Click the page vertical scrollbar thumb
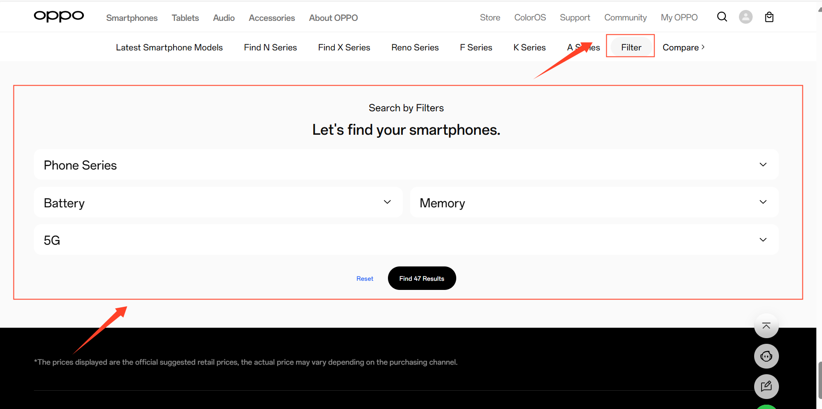This screenshot has width=822, height=409. point(819,379)
